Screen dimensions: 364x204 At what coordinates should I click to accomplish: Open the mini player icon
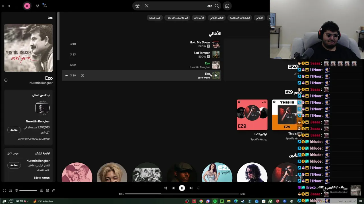click(x=10, y=190)
